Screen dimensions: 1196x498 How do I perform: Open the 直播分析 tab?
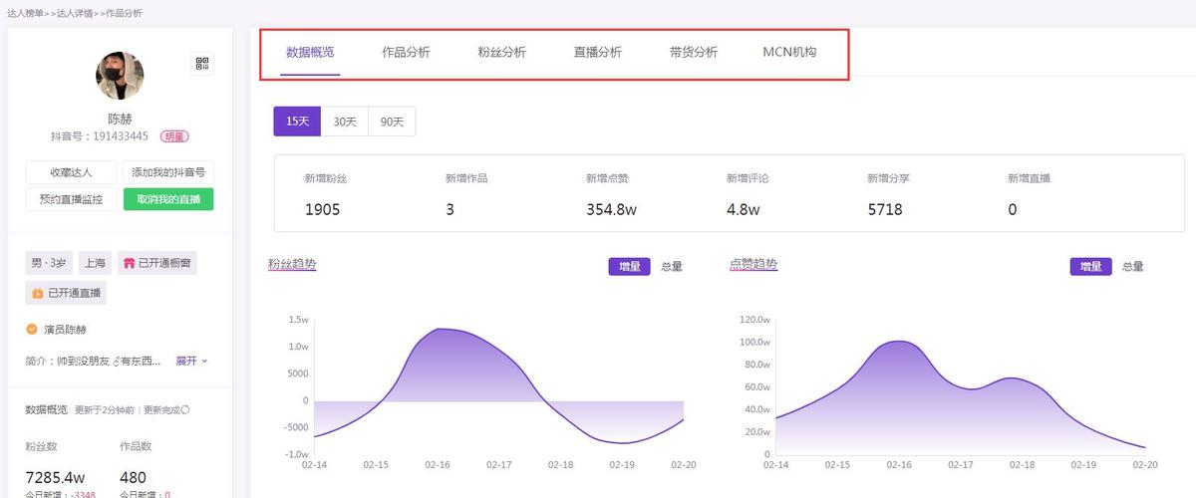[x=597, y=52]
